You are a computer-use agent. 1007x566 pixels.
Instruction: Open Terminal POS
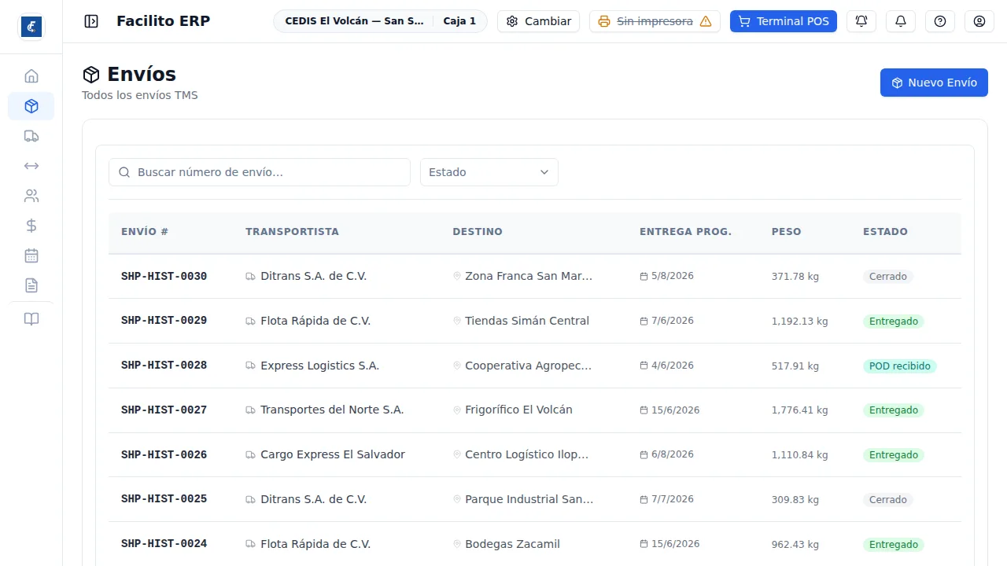[784, 21]
